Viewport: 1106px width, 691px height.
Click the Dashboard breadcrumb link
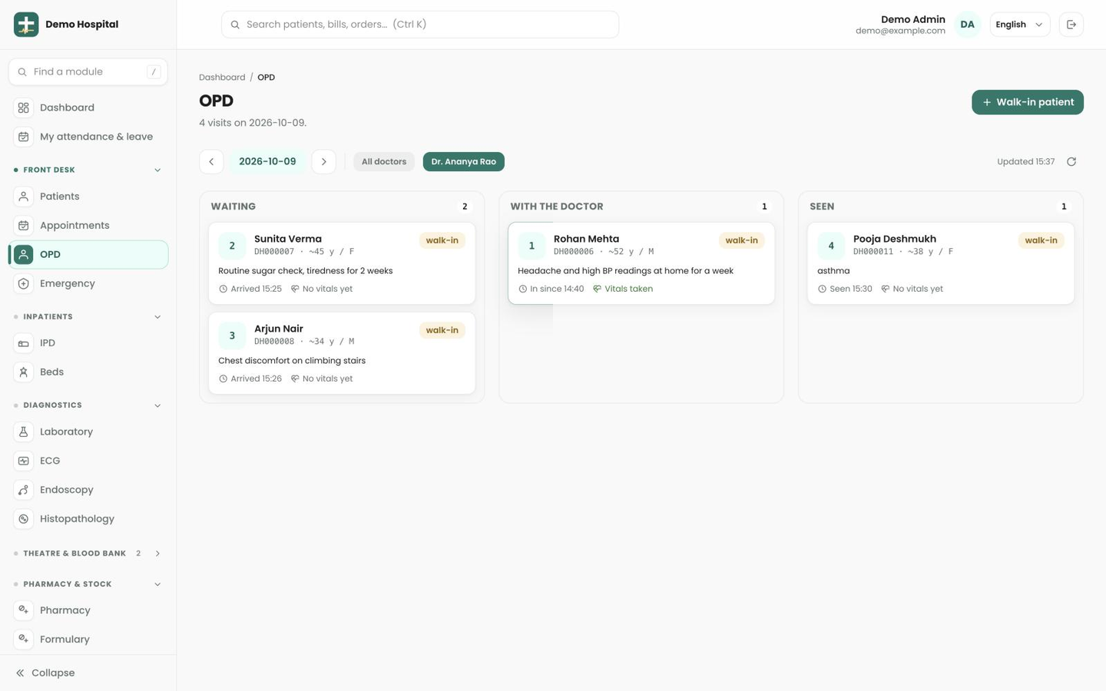pyautogui.click(x=222, y=78)
